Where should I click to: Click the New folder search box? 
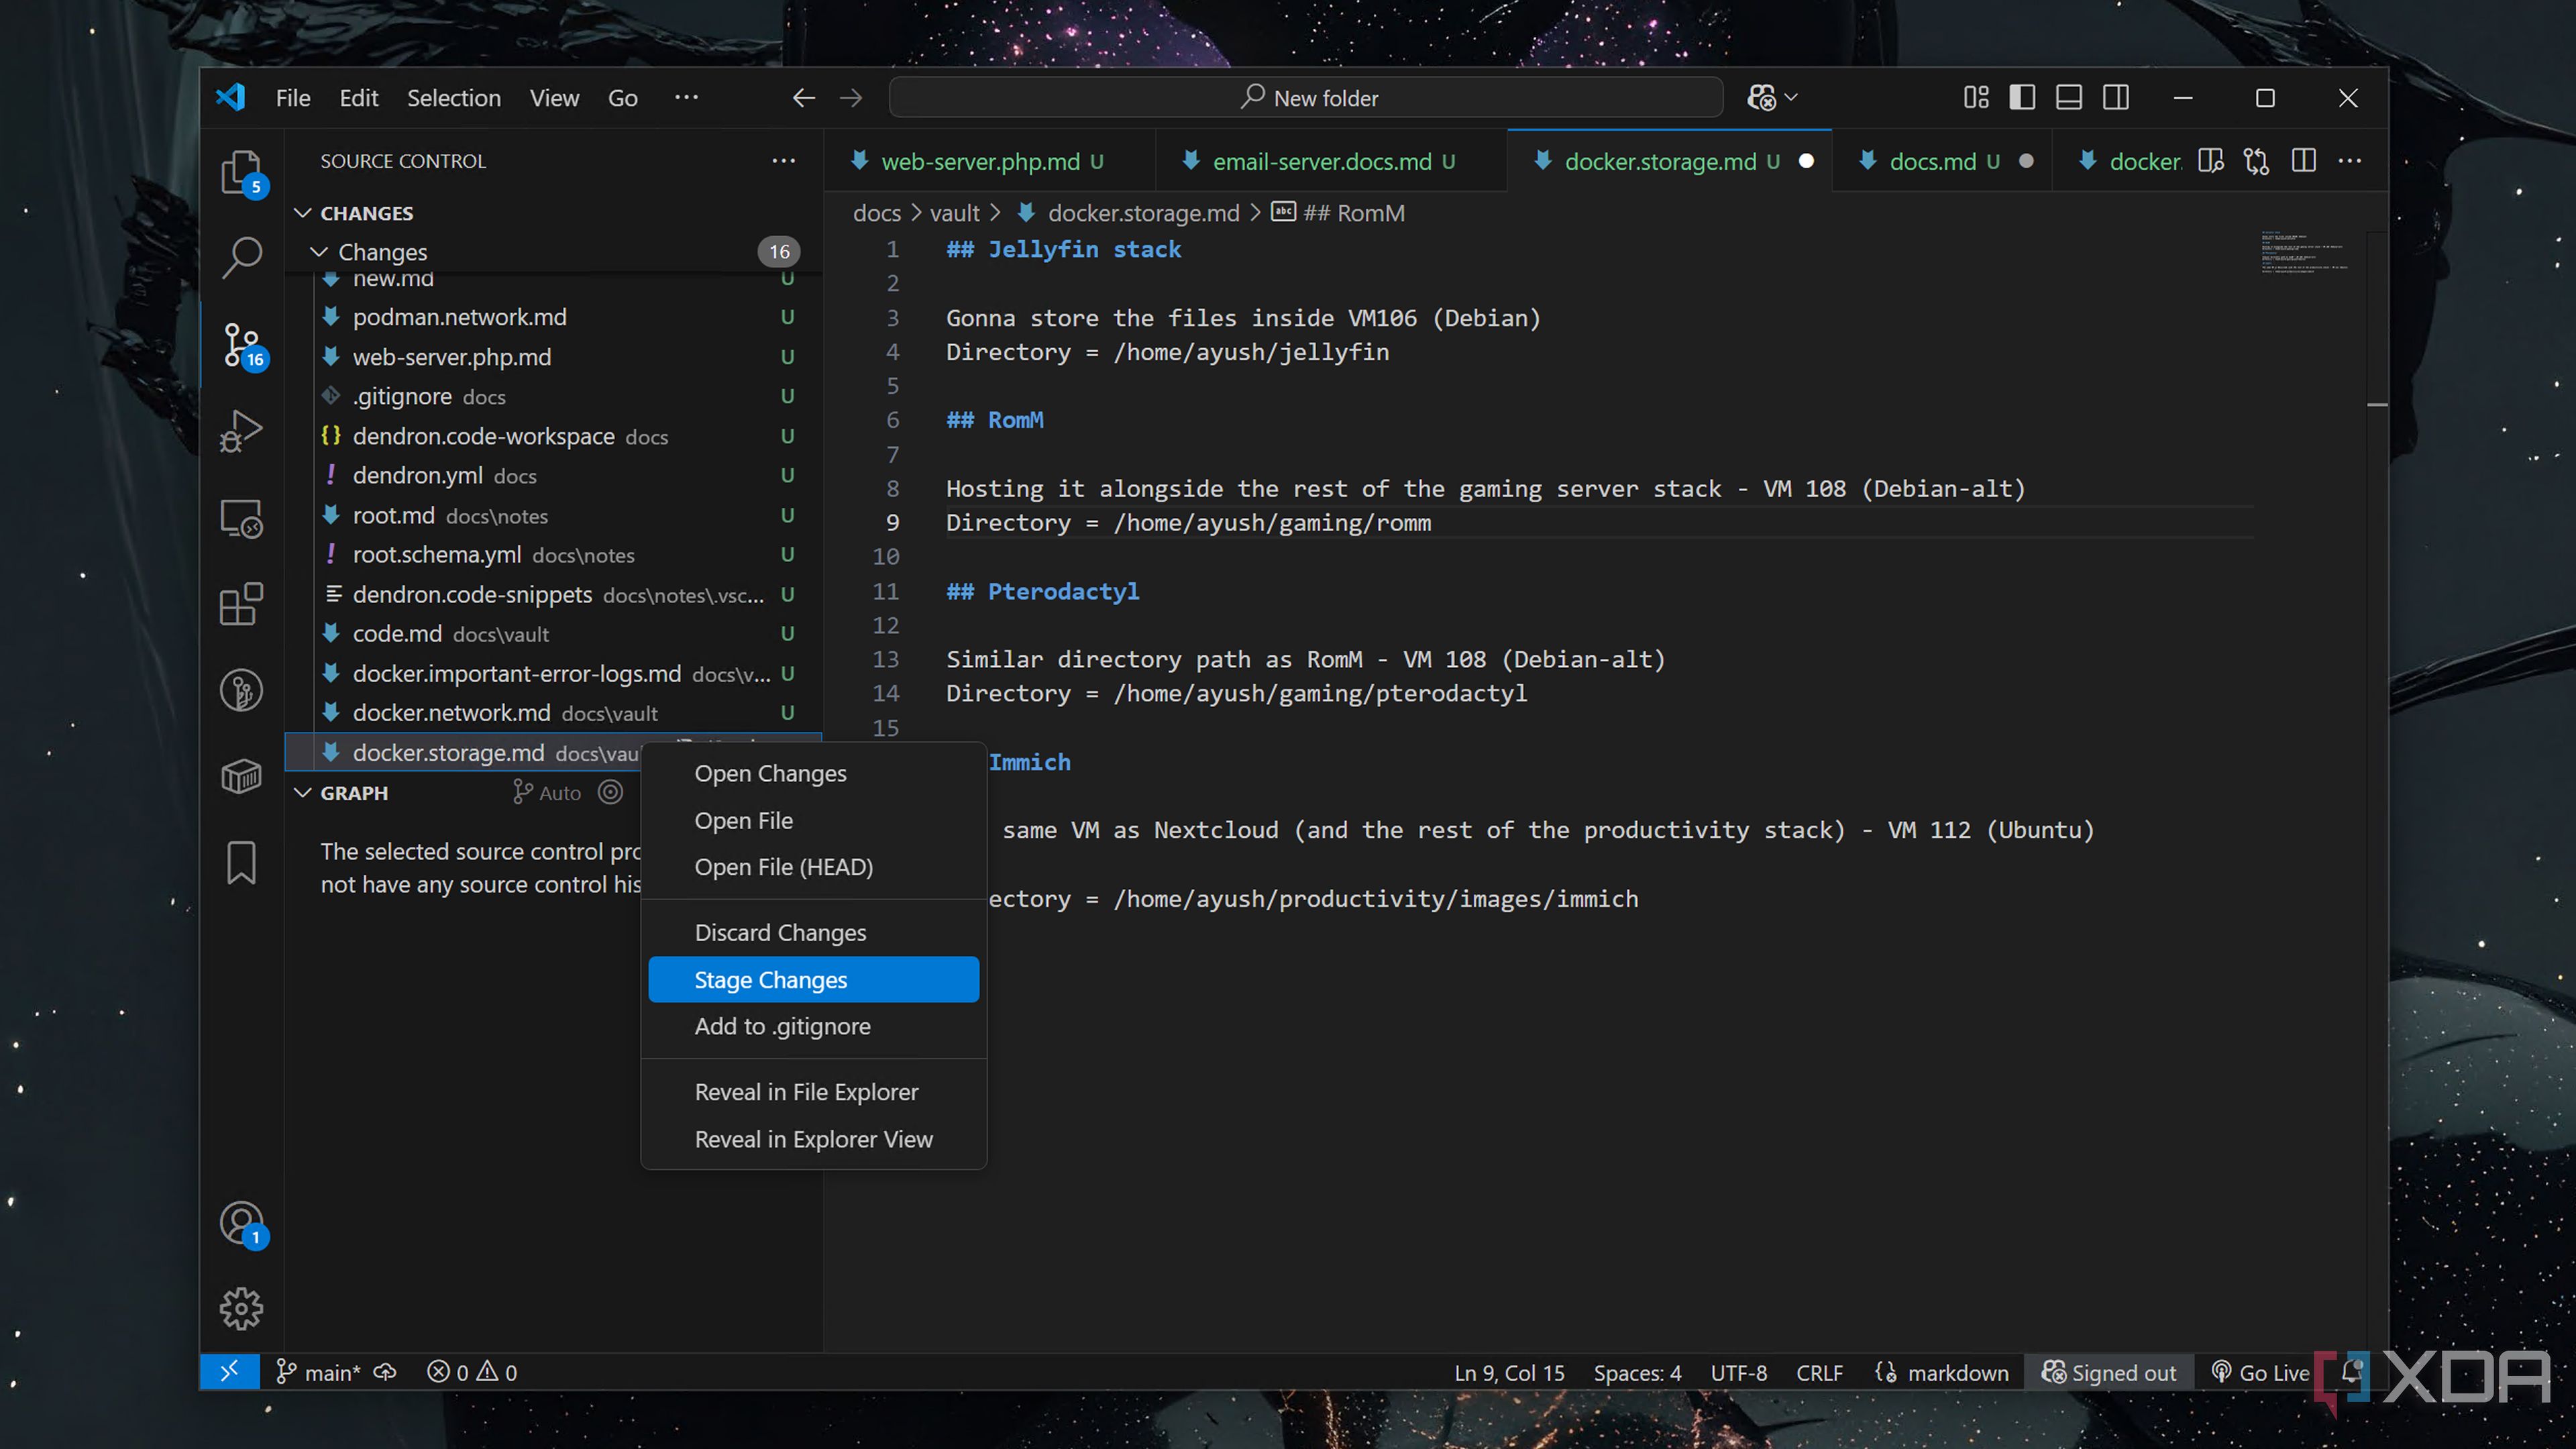click(1306, 98)
